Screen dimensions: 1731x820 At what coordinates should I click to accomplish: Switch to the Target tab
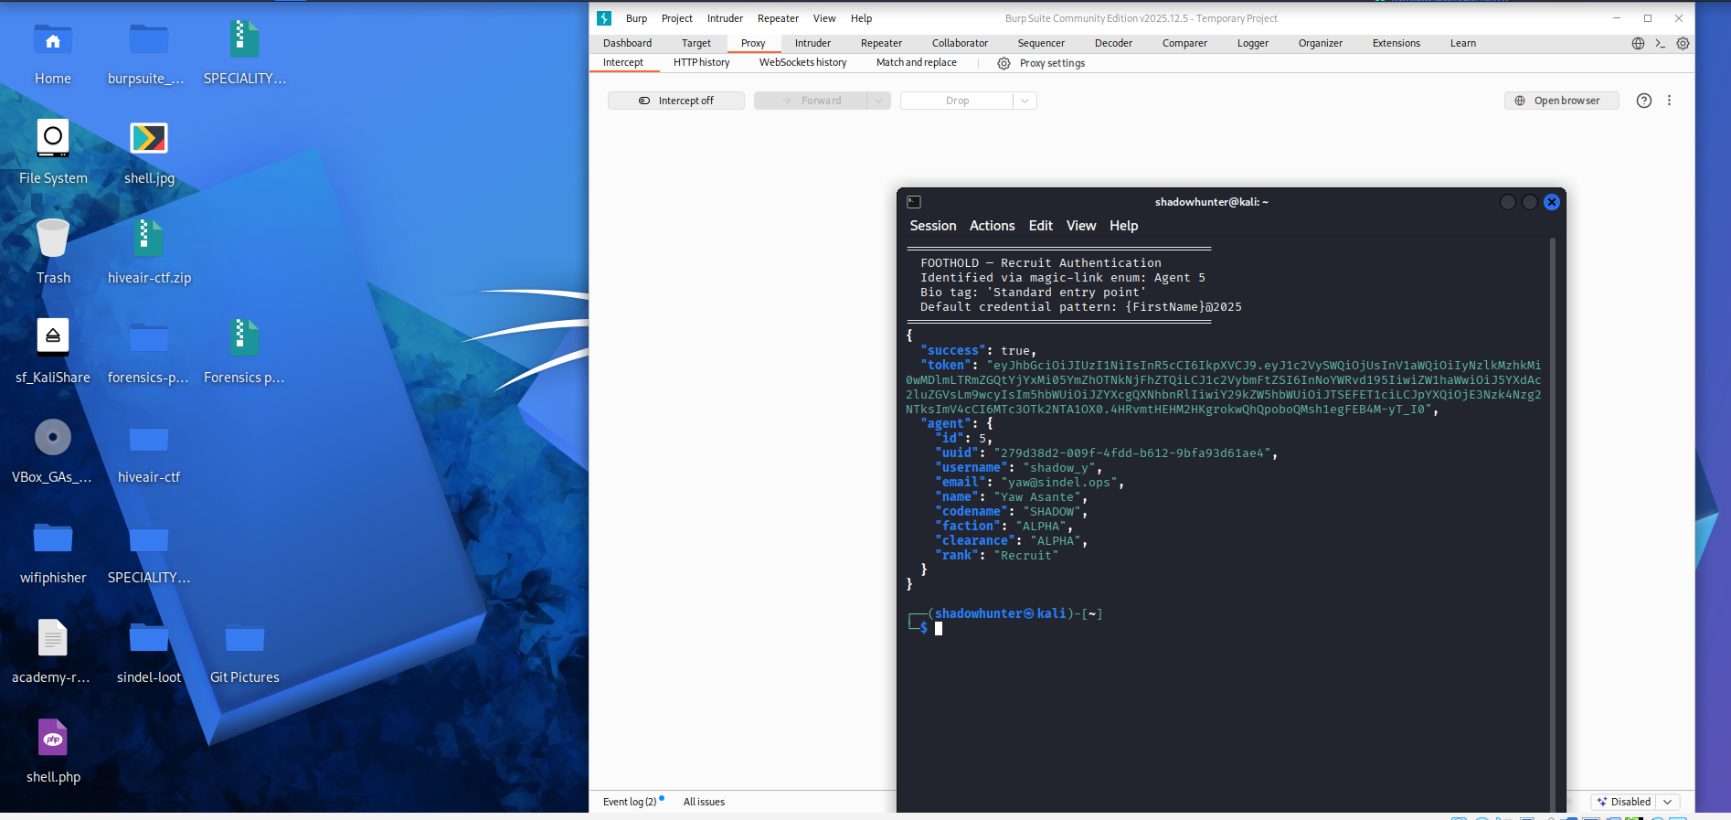(696, 43)
